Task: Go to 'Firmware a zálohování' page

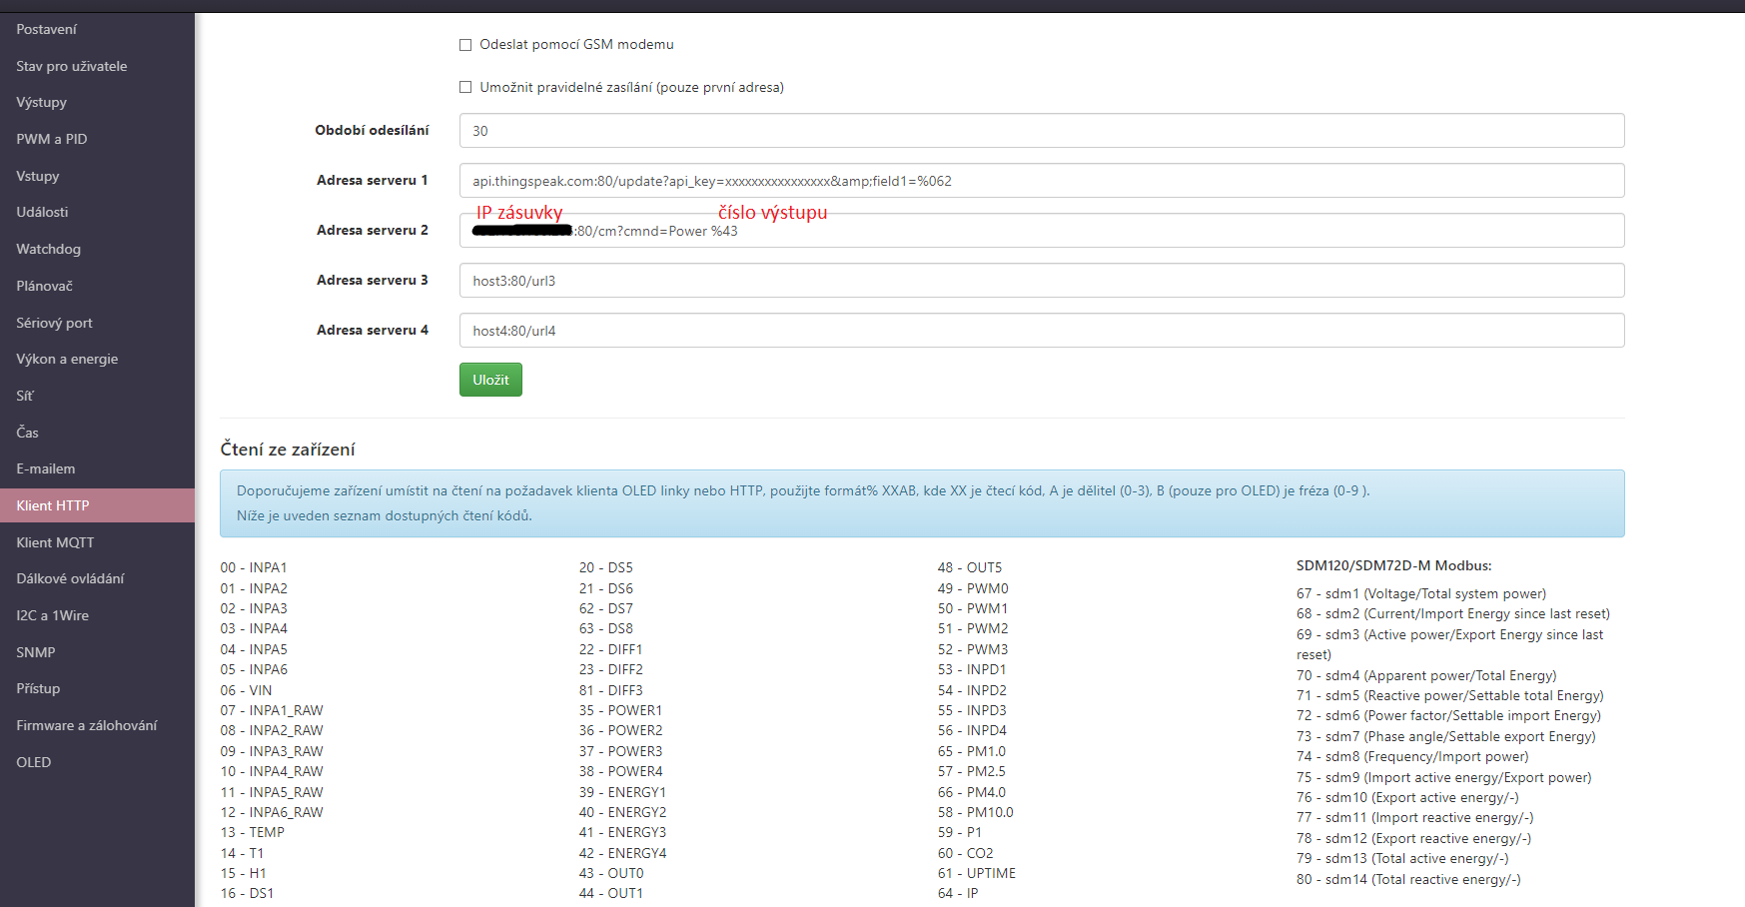Action: pos(87,725)
